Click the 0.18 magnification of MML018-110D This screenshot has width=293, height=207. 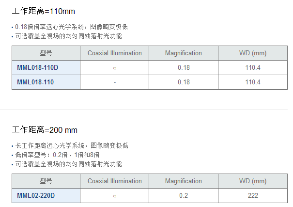point(184,68)
